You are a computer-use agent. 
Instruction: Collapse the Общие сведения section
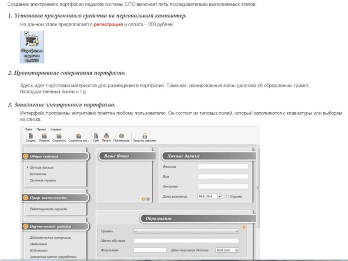click(x=26, y=156)
